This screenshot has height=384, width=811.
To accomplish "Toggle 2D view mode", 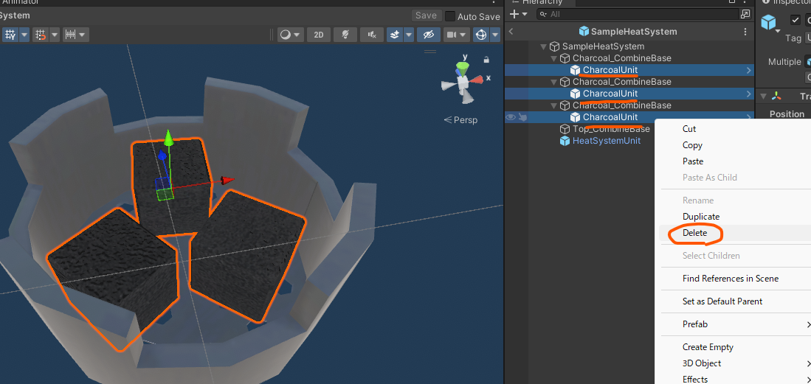I will (319, 35).
